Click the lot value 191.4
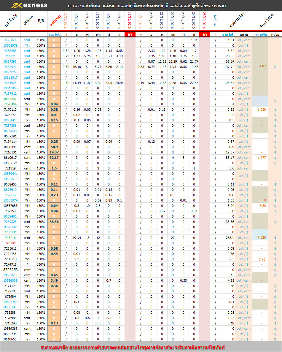Viewport: 282px width, 352px height. [77, 238]
